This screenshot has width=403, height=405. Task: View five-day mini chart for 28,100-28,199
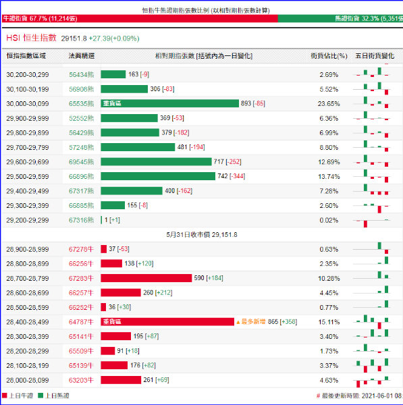coord(372,365)
